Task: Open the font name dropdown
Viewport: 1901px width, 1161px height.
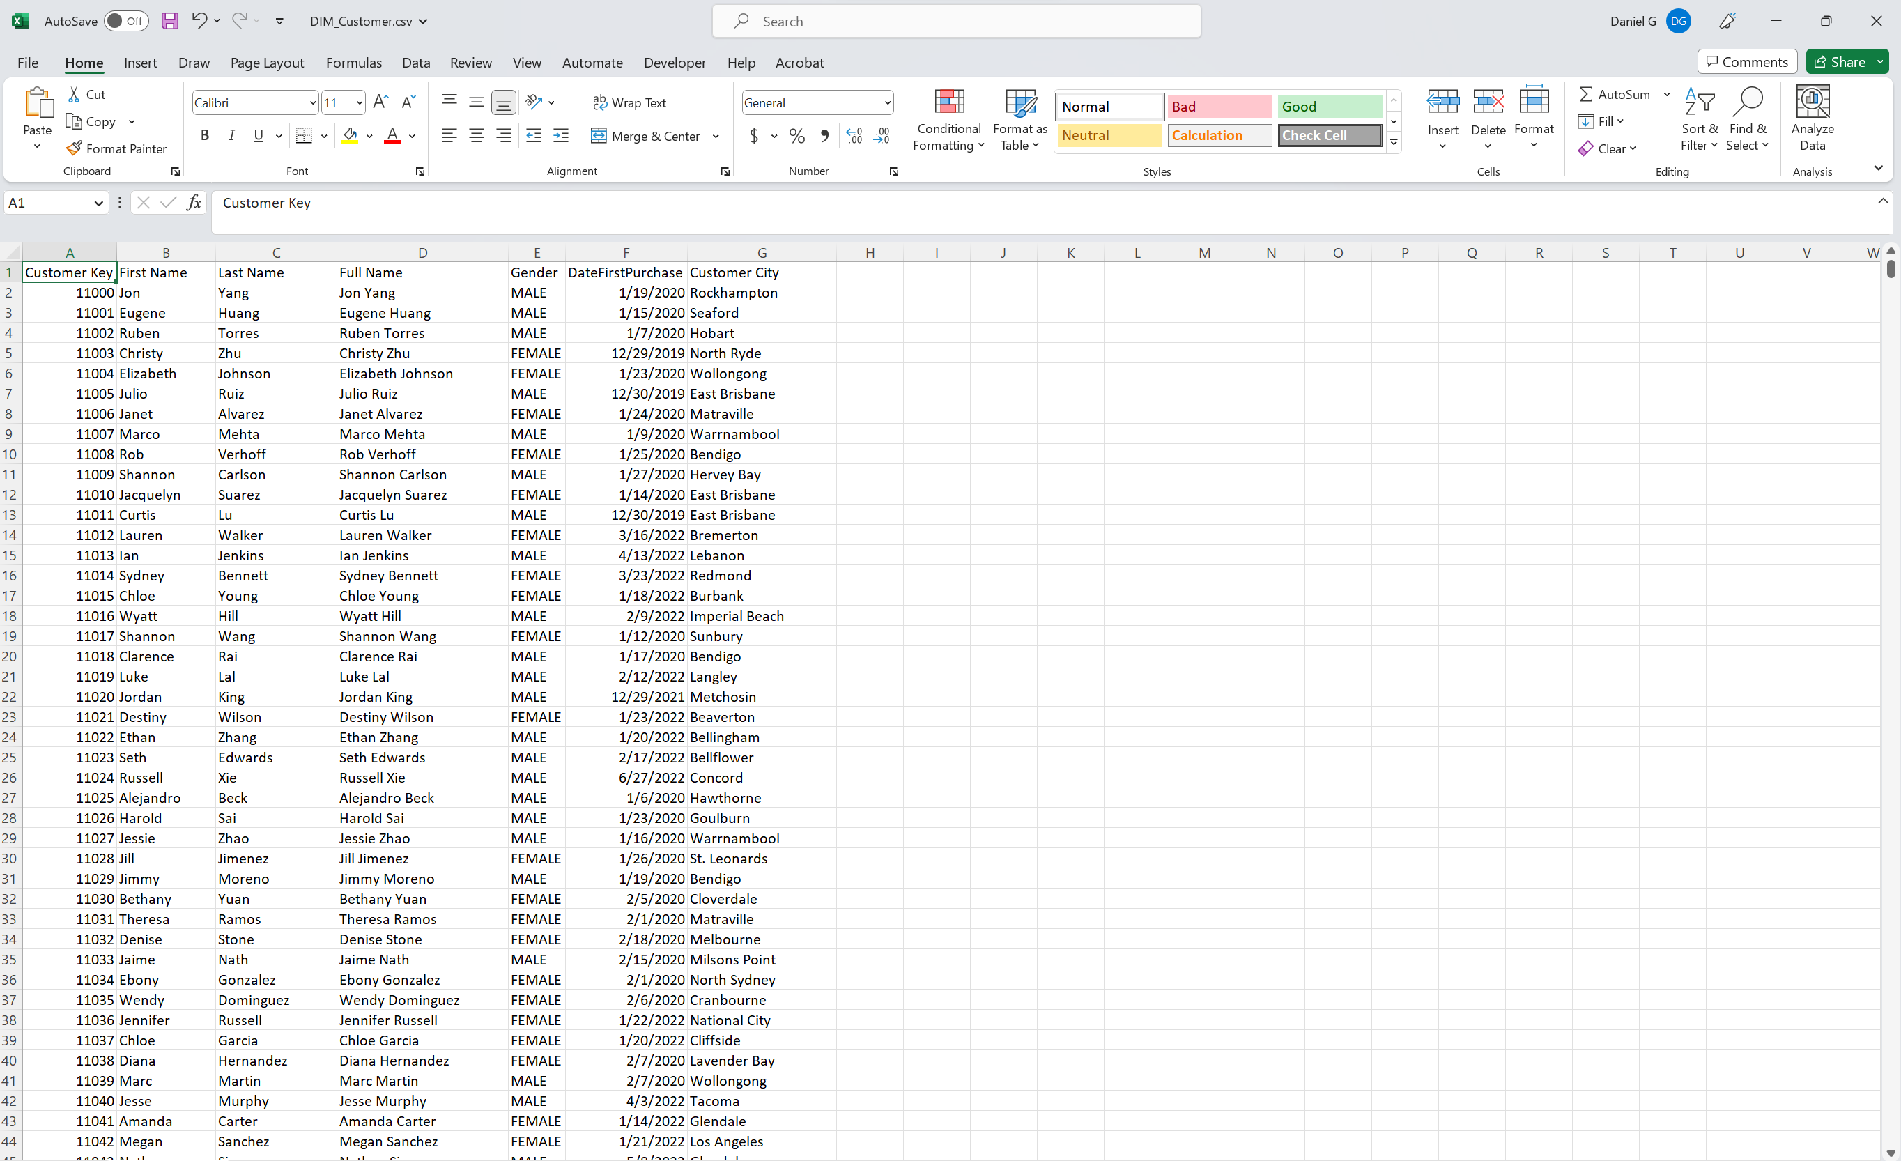Action: tap(312, 102)
